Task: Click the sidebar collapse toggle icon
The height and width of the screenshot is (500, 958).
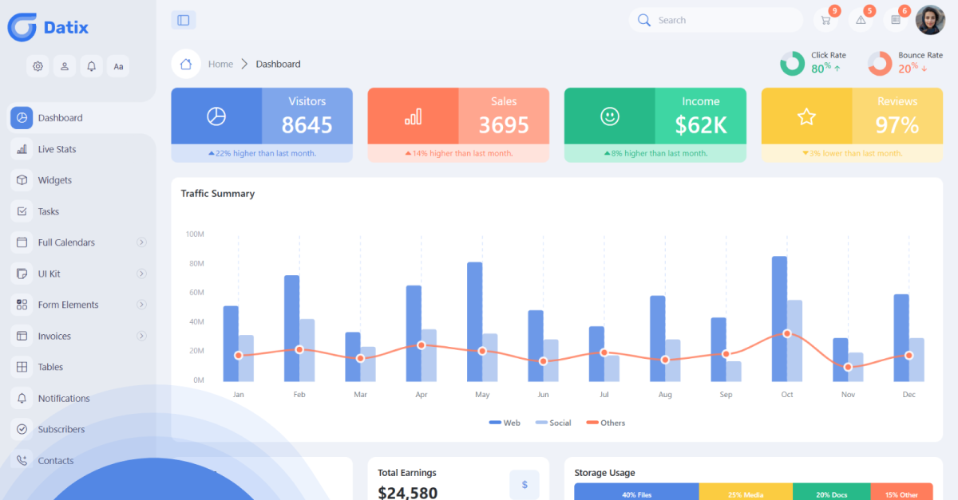Action: click(184, 21)
